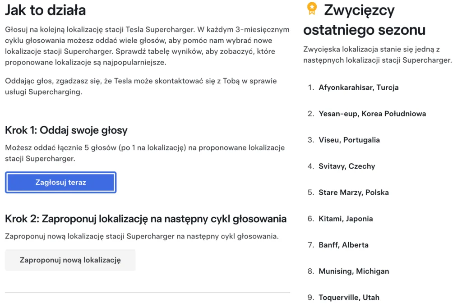Screen dimensions: 462x303
Task: Click the Zaproponuj nową lokalizację button
Action: (70, 260)
